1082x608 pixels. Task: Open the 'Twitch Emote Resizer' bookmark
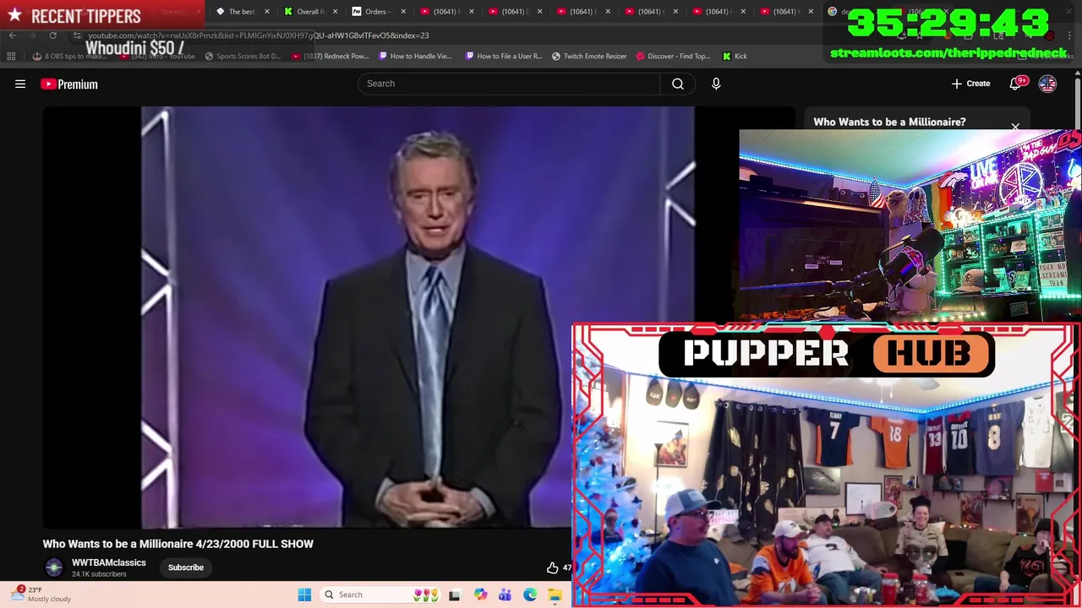tap(589, 56)
